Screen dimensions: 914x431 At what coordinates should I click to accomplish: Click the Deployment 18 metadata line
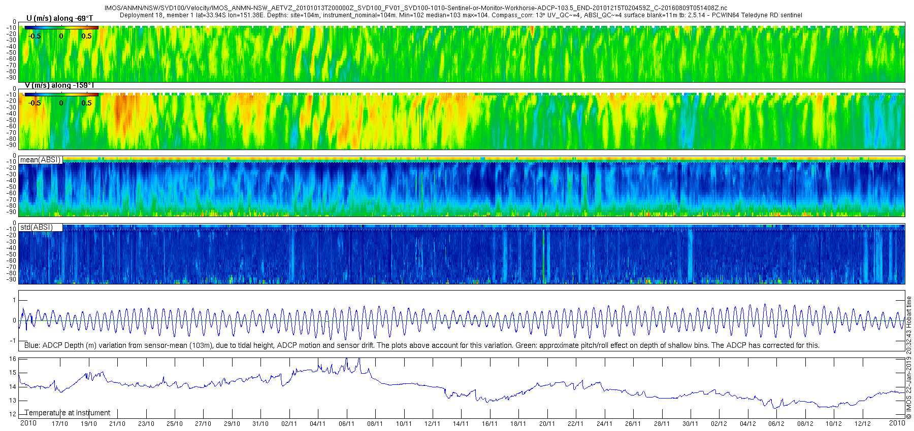[x=461, y=15]
